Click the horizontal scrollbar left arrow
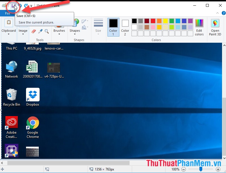Image resolution: width=226 pixels, height=173 pixels. point(2,163)
